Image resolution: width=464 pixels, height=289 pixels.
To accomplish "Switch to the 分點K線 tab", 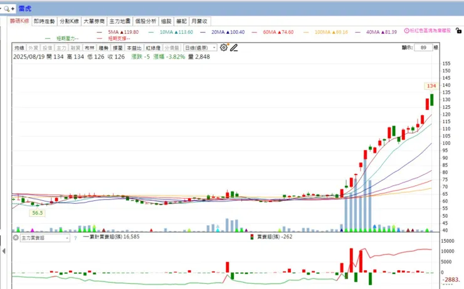I will [69, 21].
